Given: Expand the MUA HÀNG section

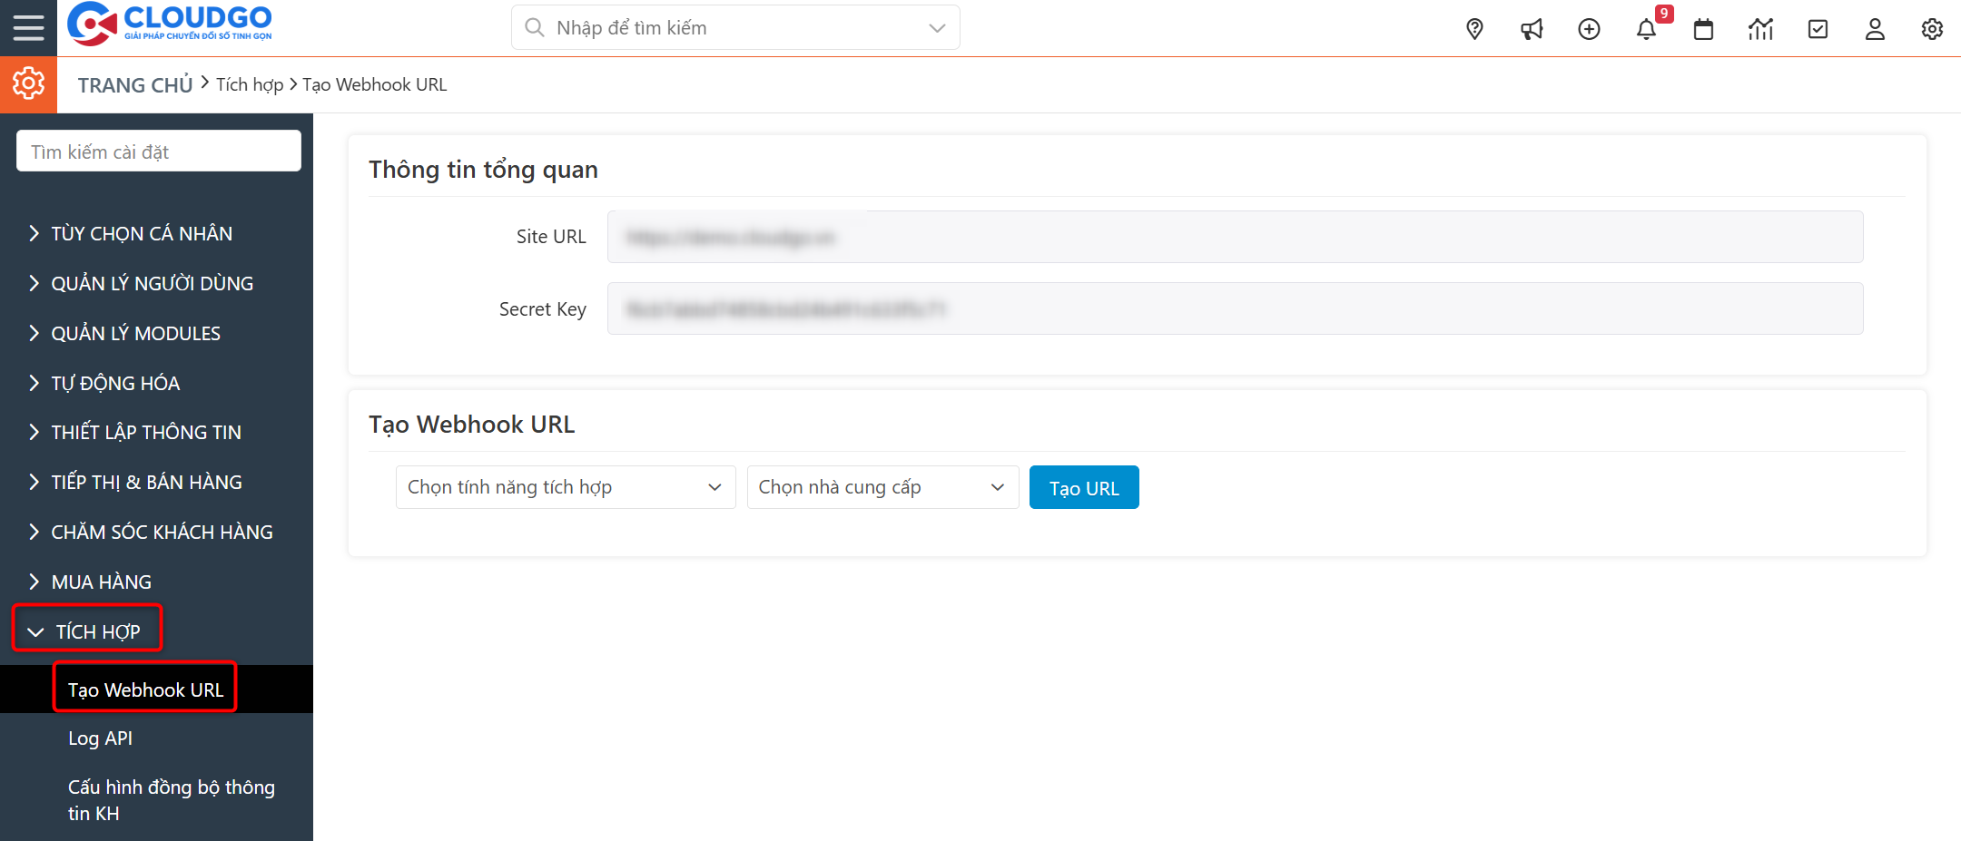Looking at the screenshot, I should coord(101,581).
